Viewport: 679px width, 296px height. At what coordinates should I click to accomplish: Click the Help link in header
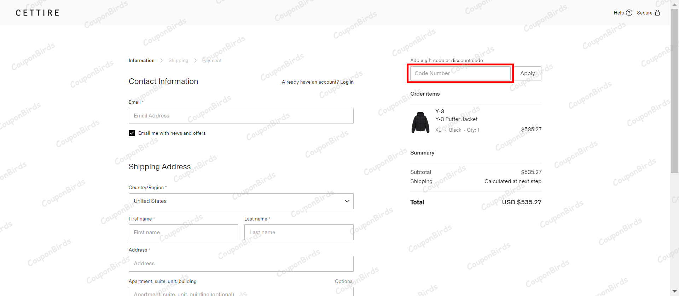tap(619, 13)
